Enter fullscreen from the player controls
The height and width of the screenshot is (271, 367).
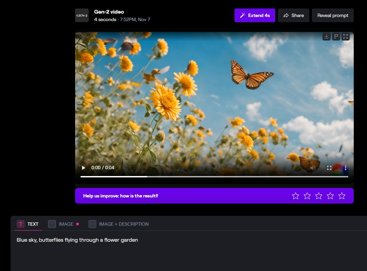[x=329, y=168]
